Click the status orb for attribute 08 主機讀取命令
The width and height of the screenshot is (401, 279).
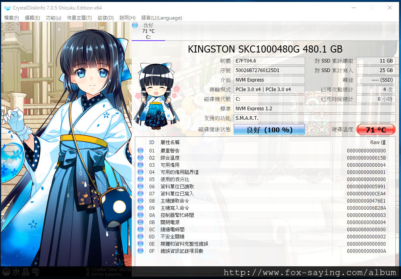(x=140, y=201)
